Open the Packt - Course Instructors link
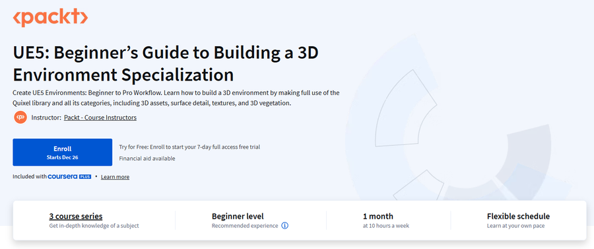The height and width of the screenshot is (249, 594). [x=100, y=118]
